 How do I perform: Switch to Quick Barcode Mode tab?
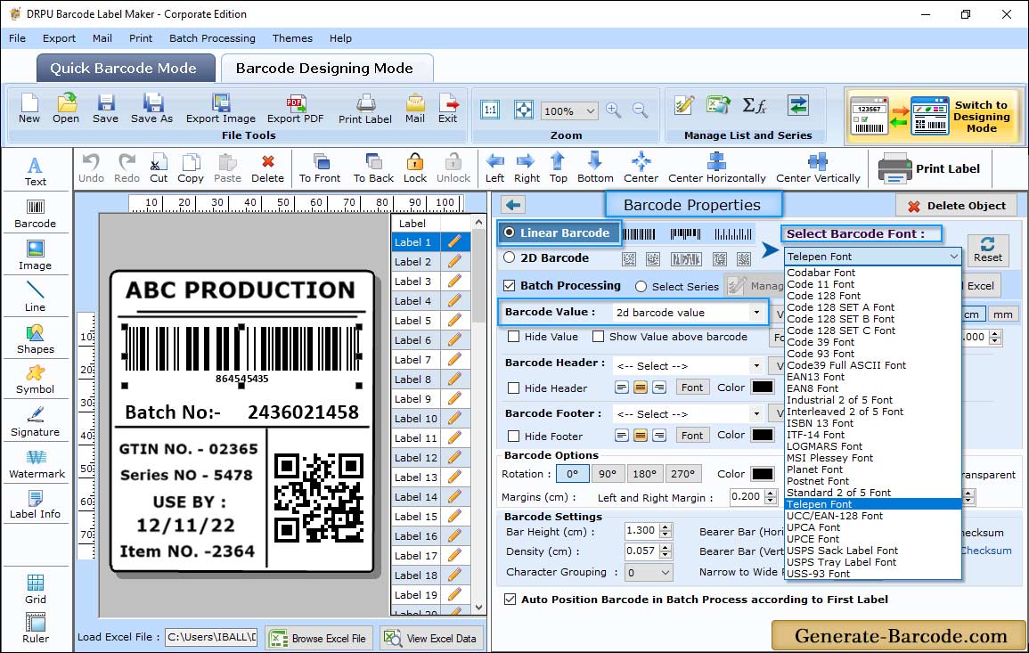click(126, 69)
